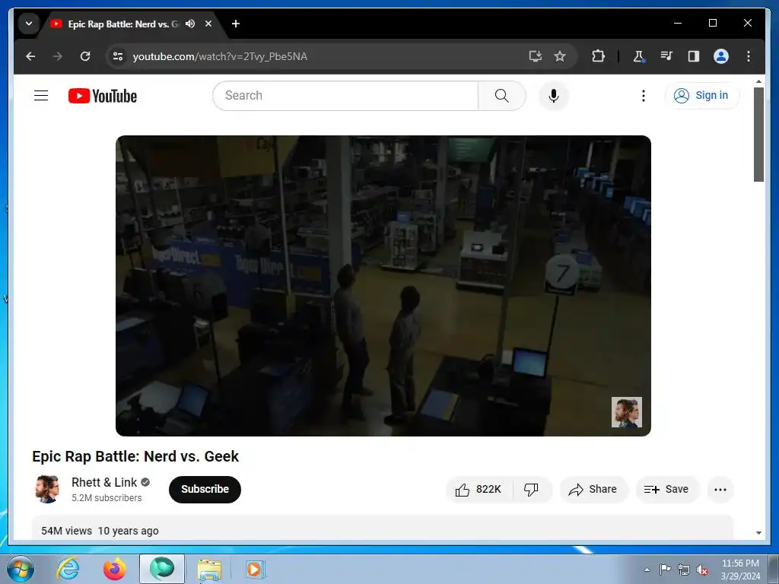
Task: Dislike the video with thumbs down
Action: click(532, 490)
